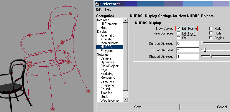Enable New Surfaces Hulls checkbox
230x112 pixels.
pyautogui.click(x=211, y=33)
